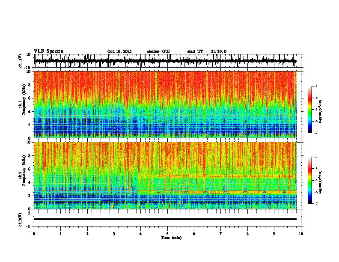
Task: Click time axis tick label 6
Action: click(194, 234)
